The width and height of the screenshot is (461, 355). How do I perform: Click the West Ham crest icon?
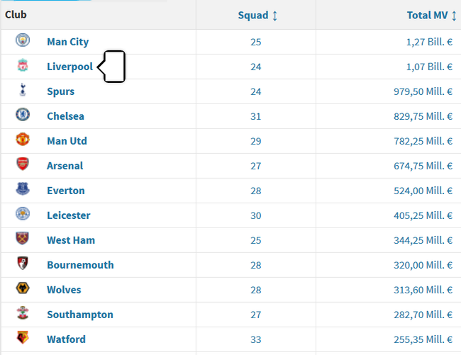pyautogui.click(x=23, y=239)
